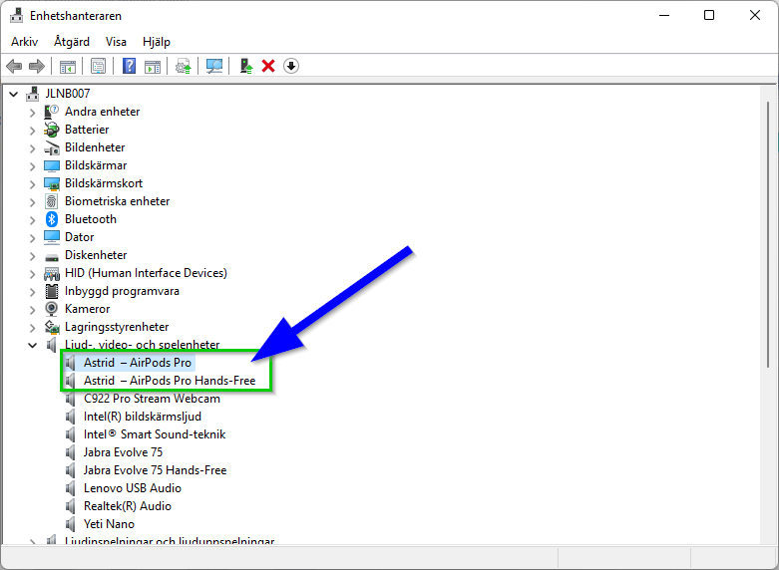Select the Jabra Evolve 75 device
Viewport: 779px width, 570px height.
(123, 451)
